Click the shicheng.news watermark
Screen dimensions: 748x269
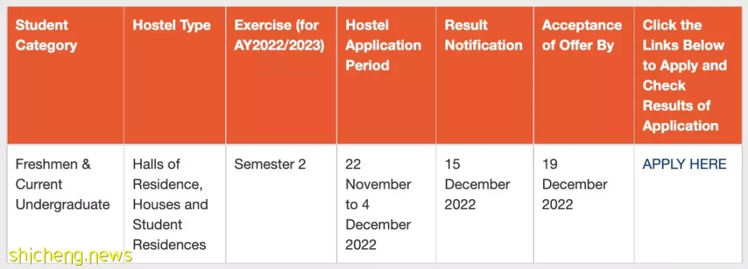70,256
